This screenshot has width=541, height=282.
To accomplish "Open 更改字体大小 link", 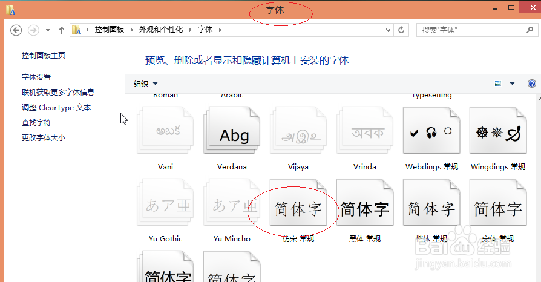I will (x=44, y=138).
